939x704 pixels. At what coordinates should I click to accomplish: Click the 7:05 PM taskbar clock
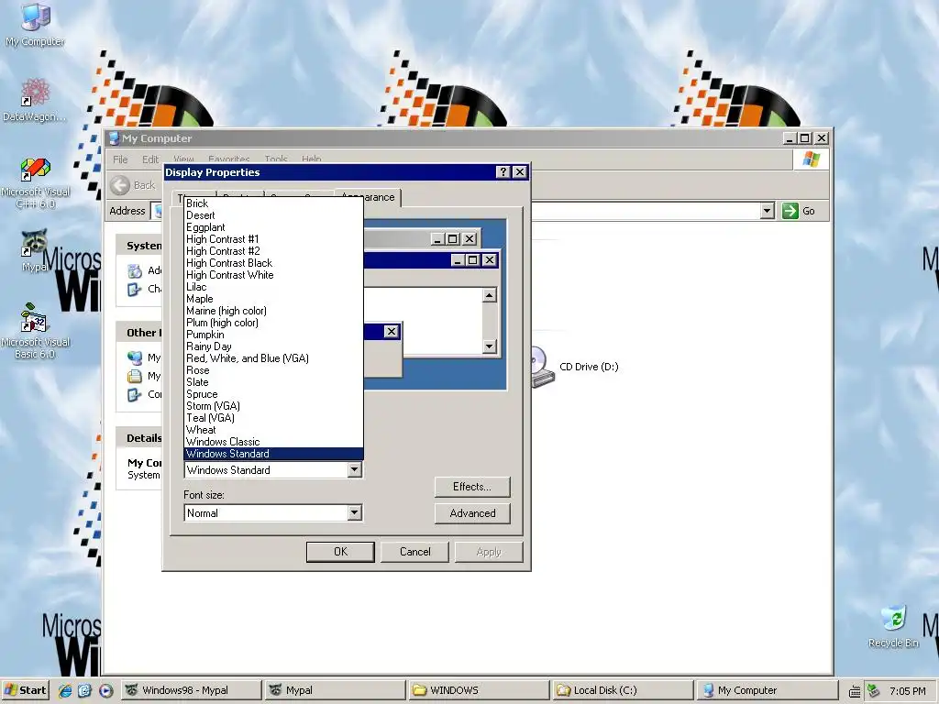[x=907, y=691]
